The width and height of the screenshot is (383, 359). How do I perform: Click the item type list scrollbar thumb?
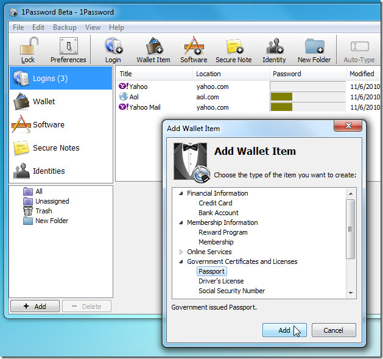pos(351,229)
